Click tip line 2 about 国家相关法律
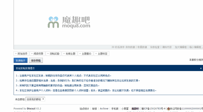Screen dimensions: 203x112 [78, 81]
